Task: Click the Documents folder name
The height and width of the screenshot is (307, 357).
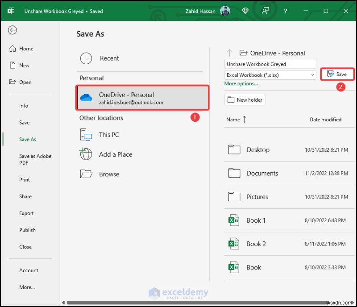Action: click(262, 173)
